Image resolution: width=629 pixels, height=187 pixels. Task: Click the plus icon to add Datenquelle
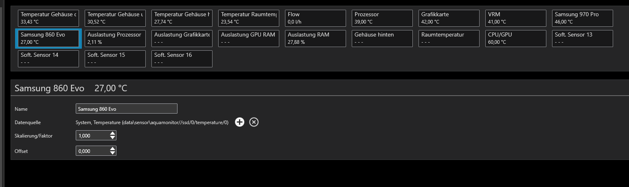tap(240, 122)
